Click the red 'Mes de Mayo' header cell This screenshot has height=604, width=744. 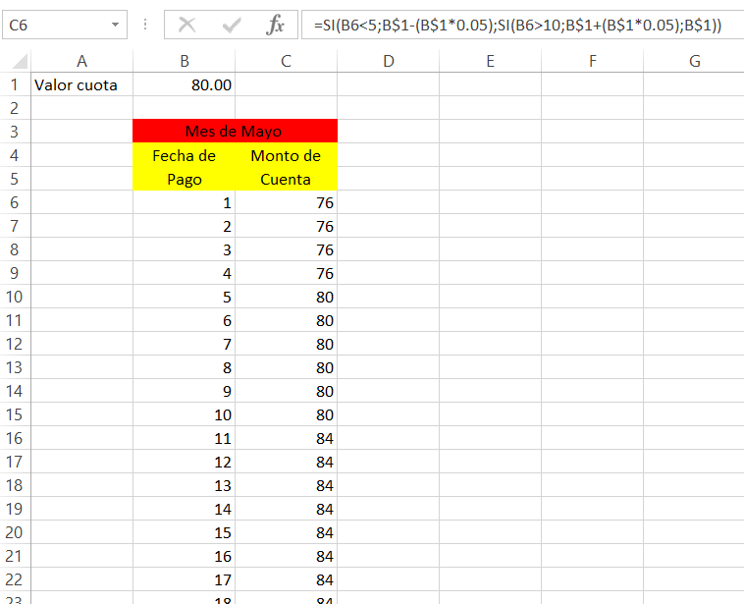tap(235, 131)
